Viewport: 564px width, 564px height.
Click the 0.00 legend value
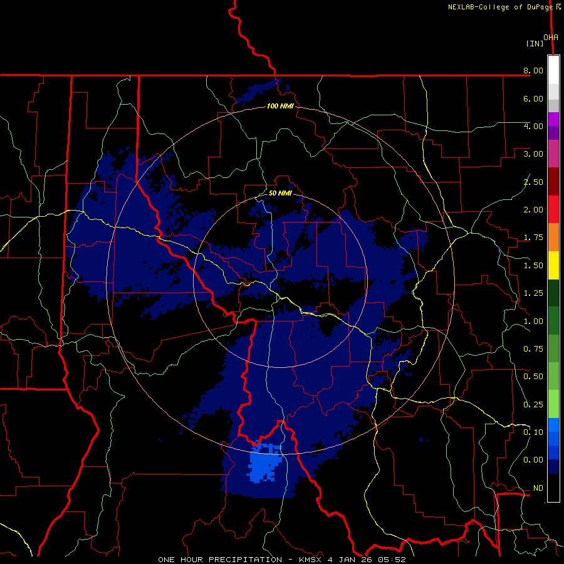[x=533, y=460]
